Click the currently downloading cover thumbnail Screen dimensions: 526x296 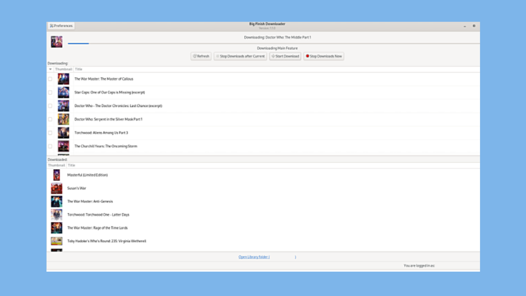point(56,42)
